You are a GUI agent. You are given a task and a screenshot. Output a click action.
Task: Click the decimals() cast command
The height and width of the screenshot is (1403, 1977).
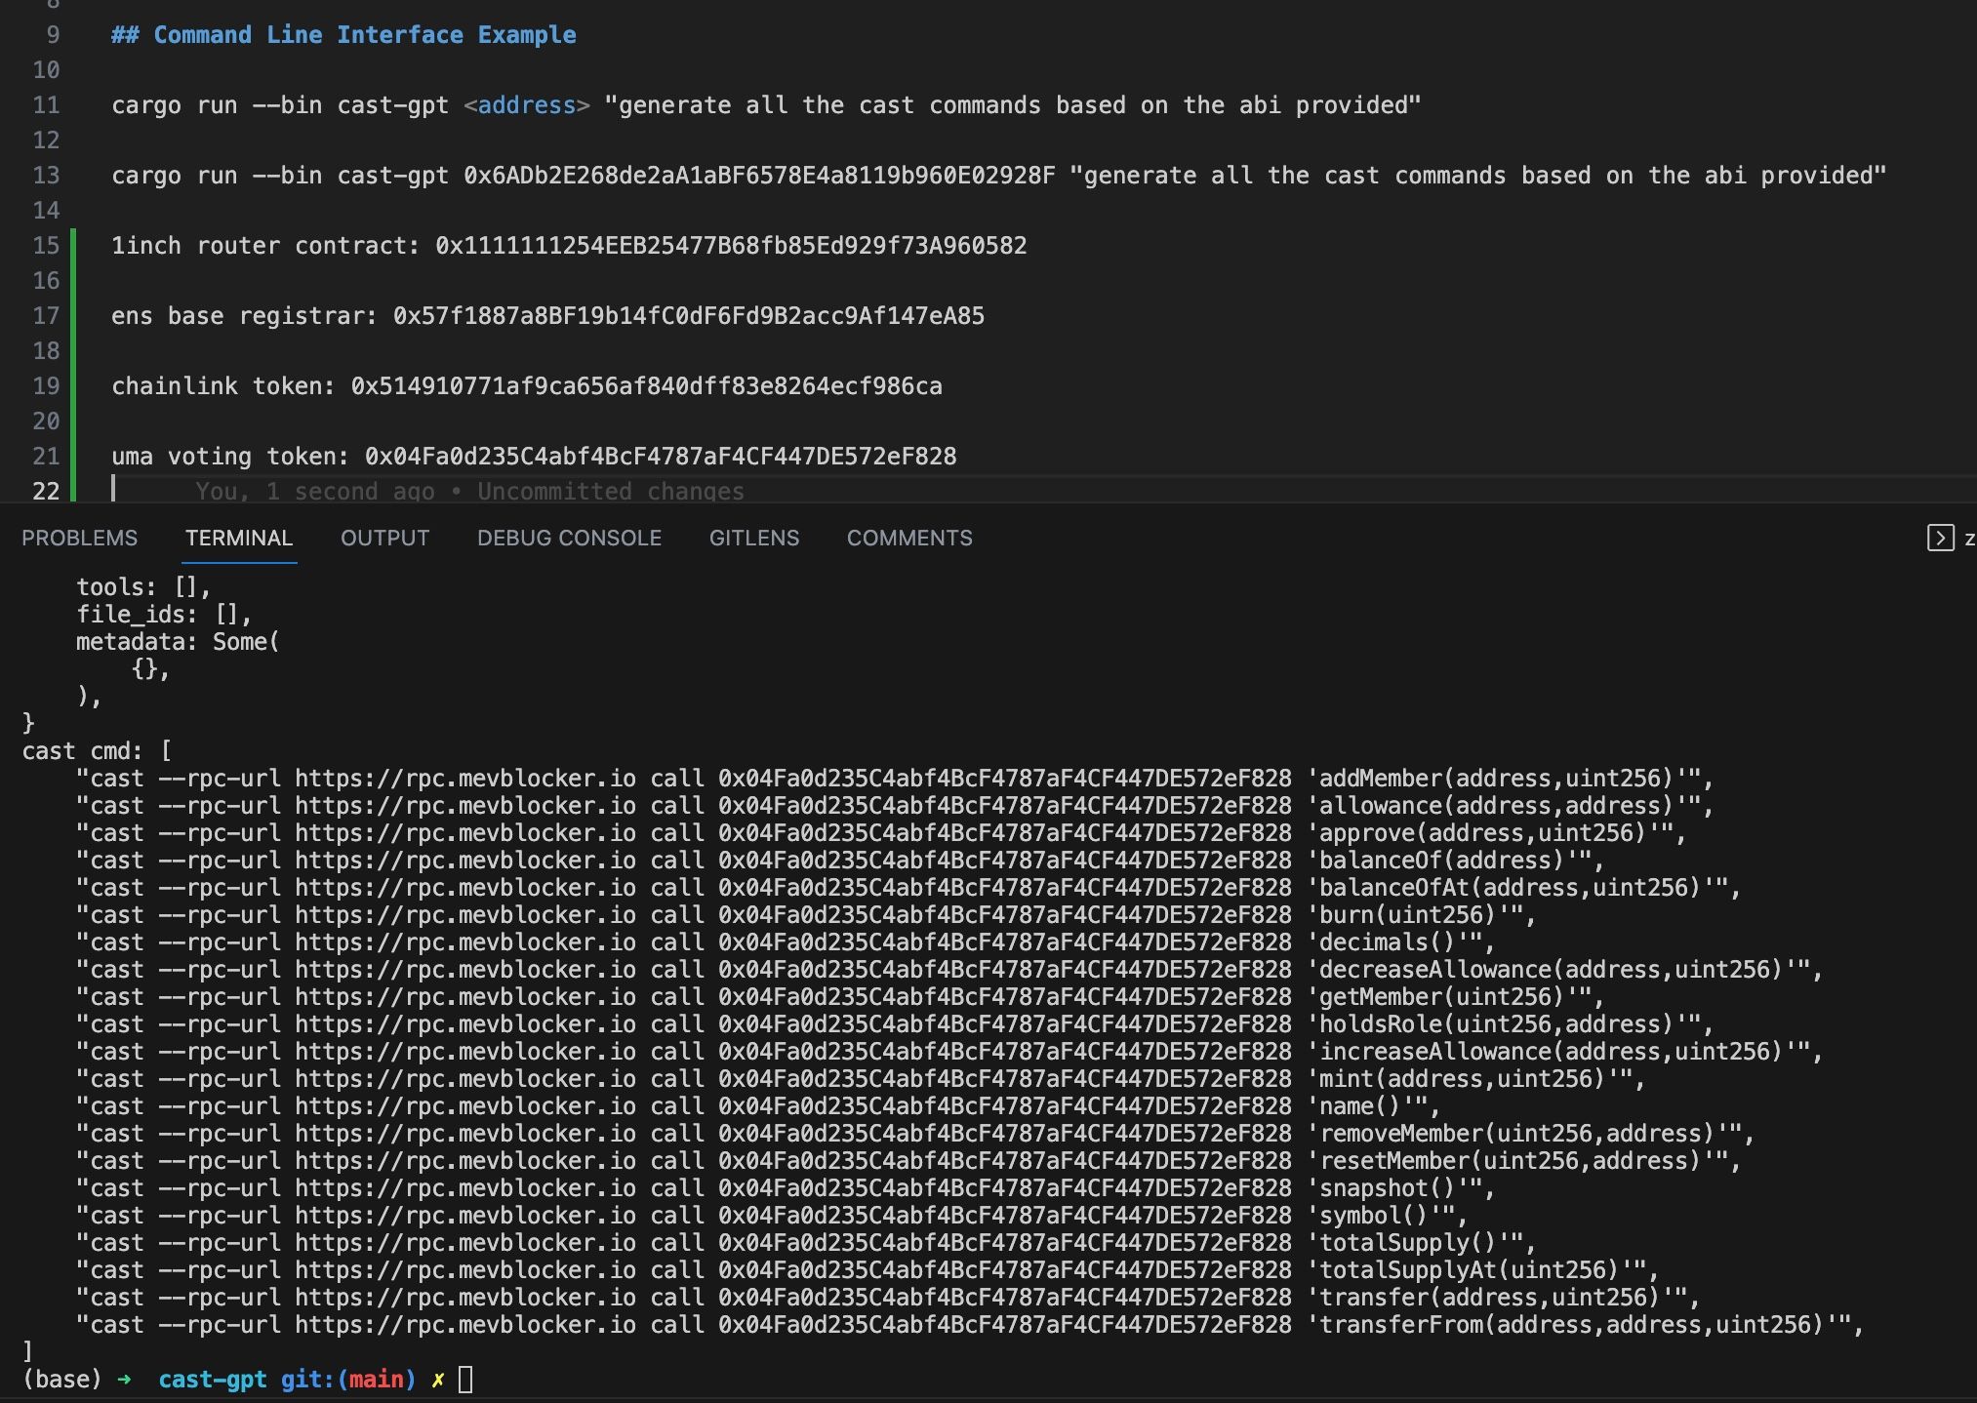tap(786, 942)
